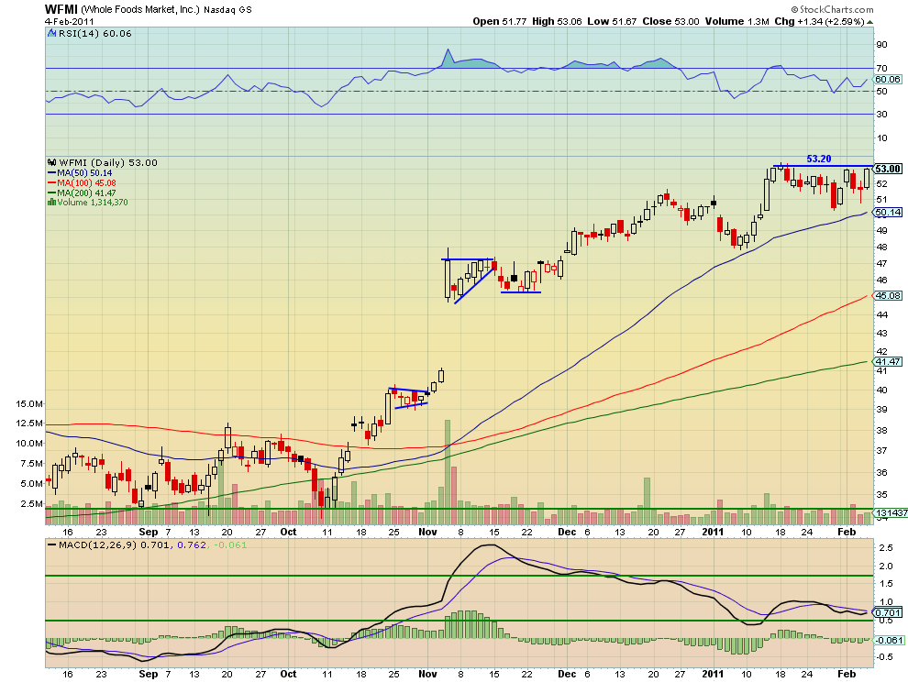Viewport: 908px width, 682px height.
Task: Click the volume bars icon in legend
Action: 51,202
